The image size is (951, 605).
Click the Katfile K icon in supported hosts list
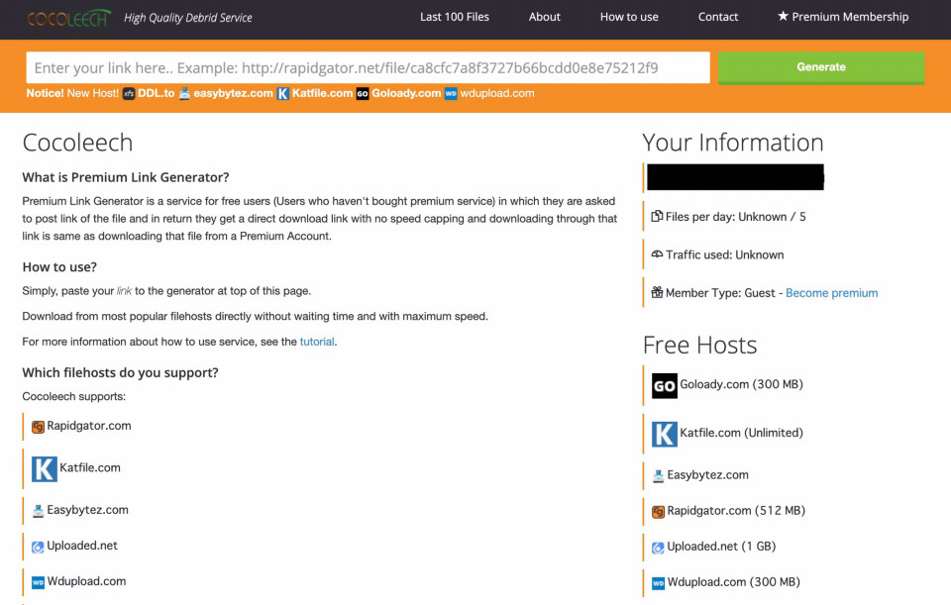pos(45,468)
